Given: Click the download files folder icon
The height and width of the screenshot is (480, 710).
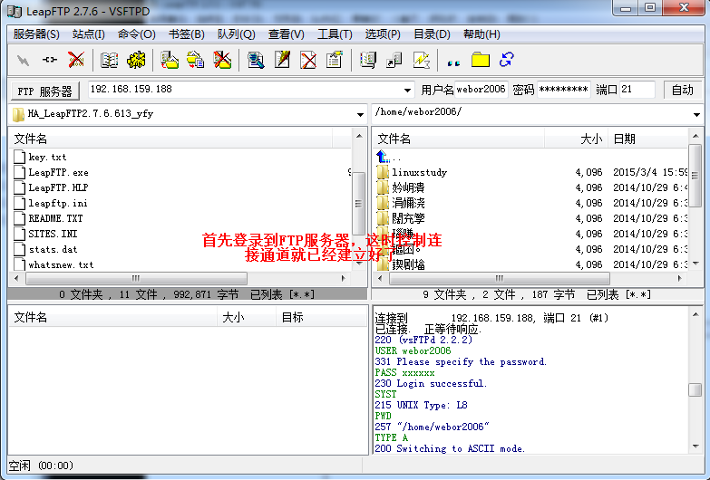Looking at the screenshot, I should click(x=170, y=60).
